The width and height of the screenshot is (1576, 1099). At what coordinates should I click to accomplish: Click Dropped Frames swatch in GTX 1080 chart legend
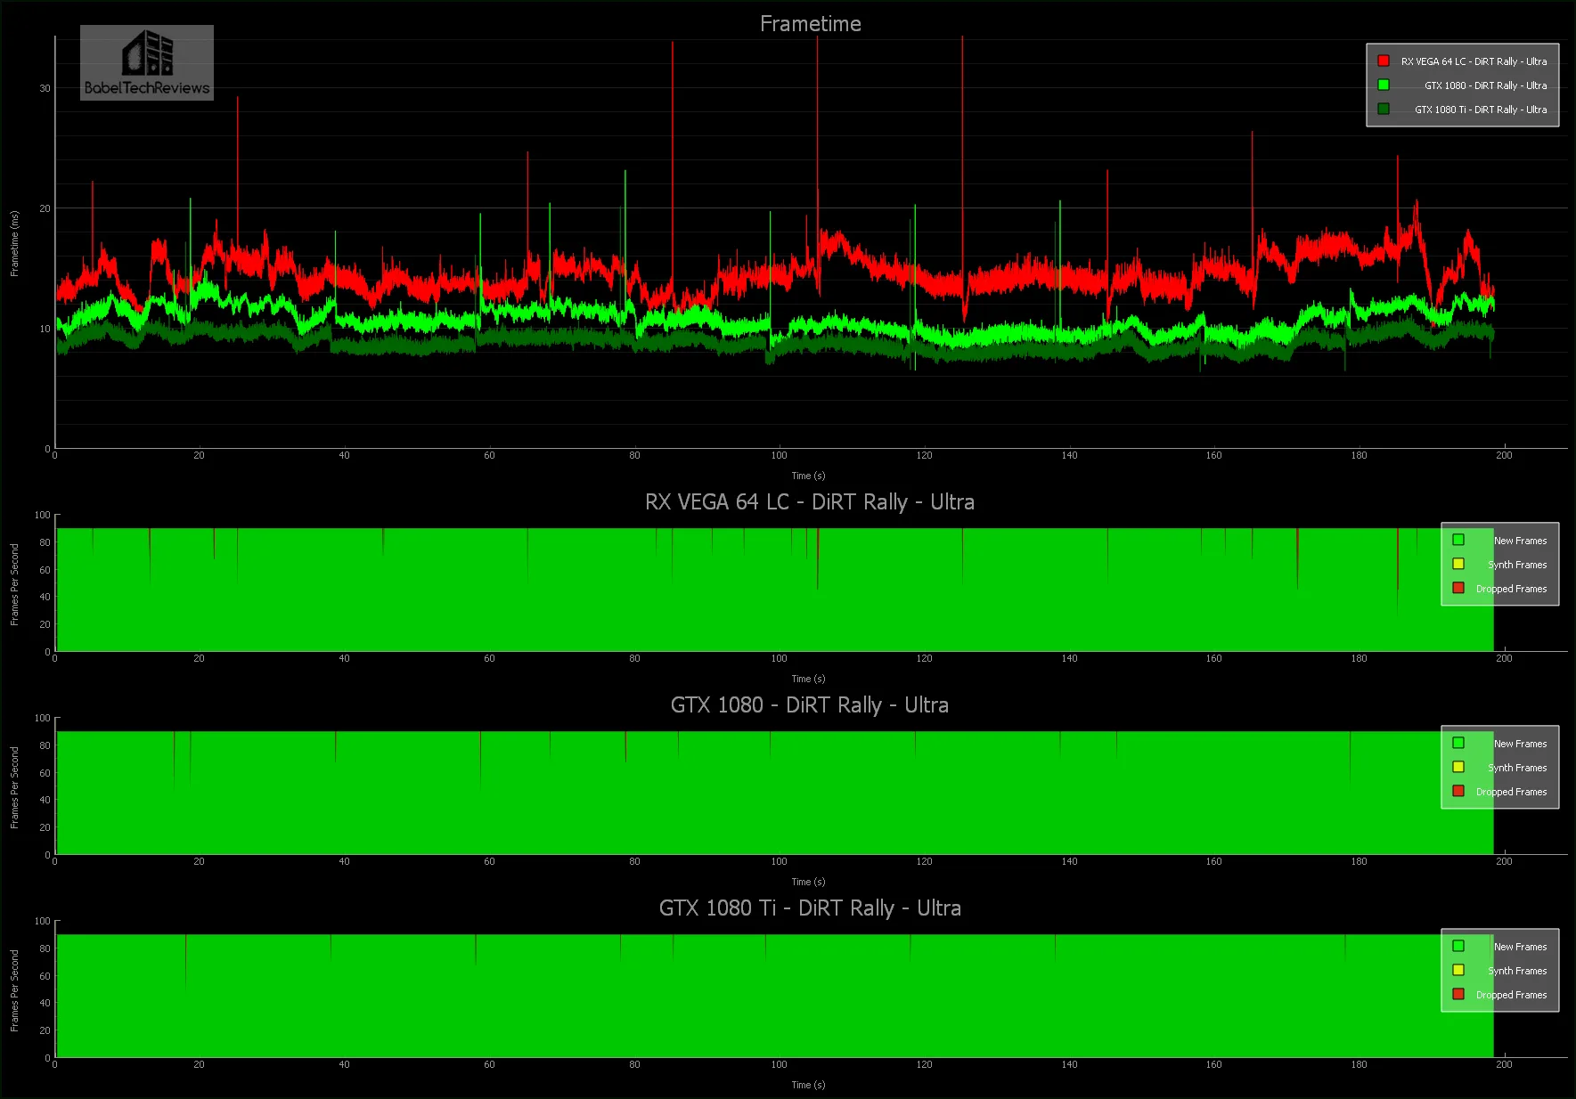click(x=1458, y=791)
